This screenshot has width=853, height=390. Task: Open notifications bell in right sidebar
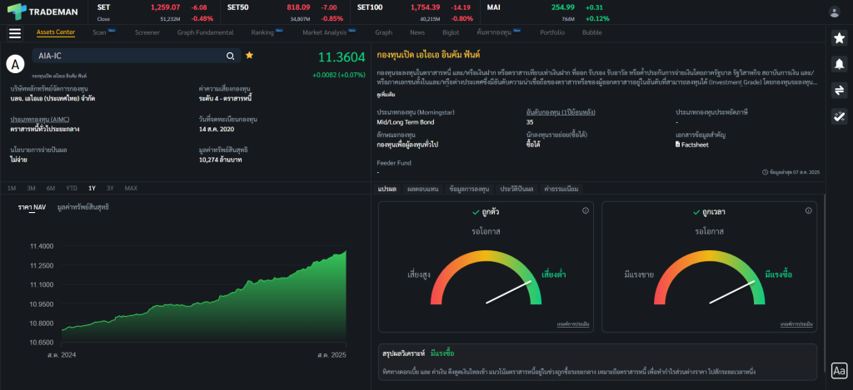click(x=839, y=64)
